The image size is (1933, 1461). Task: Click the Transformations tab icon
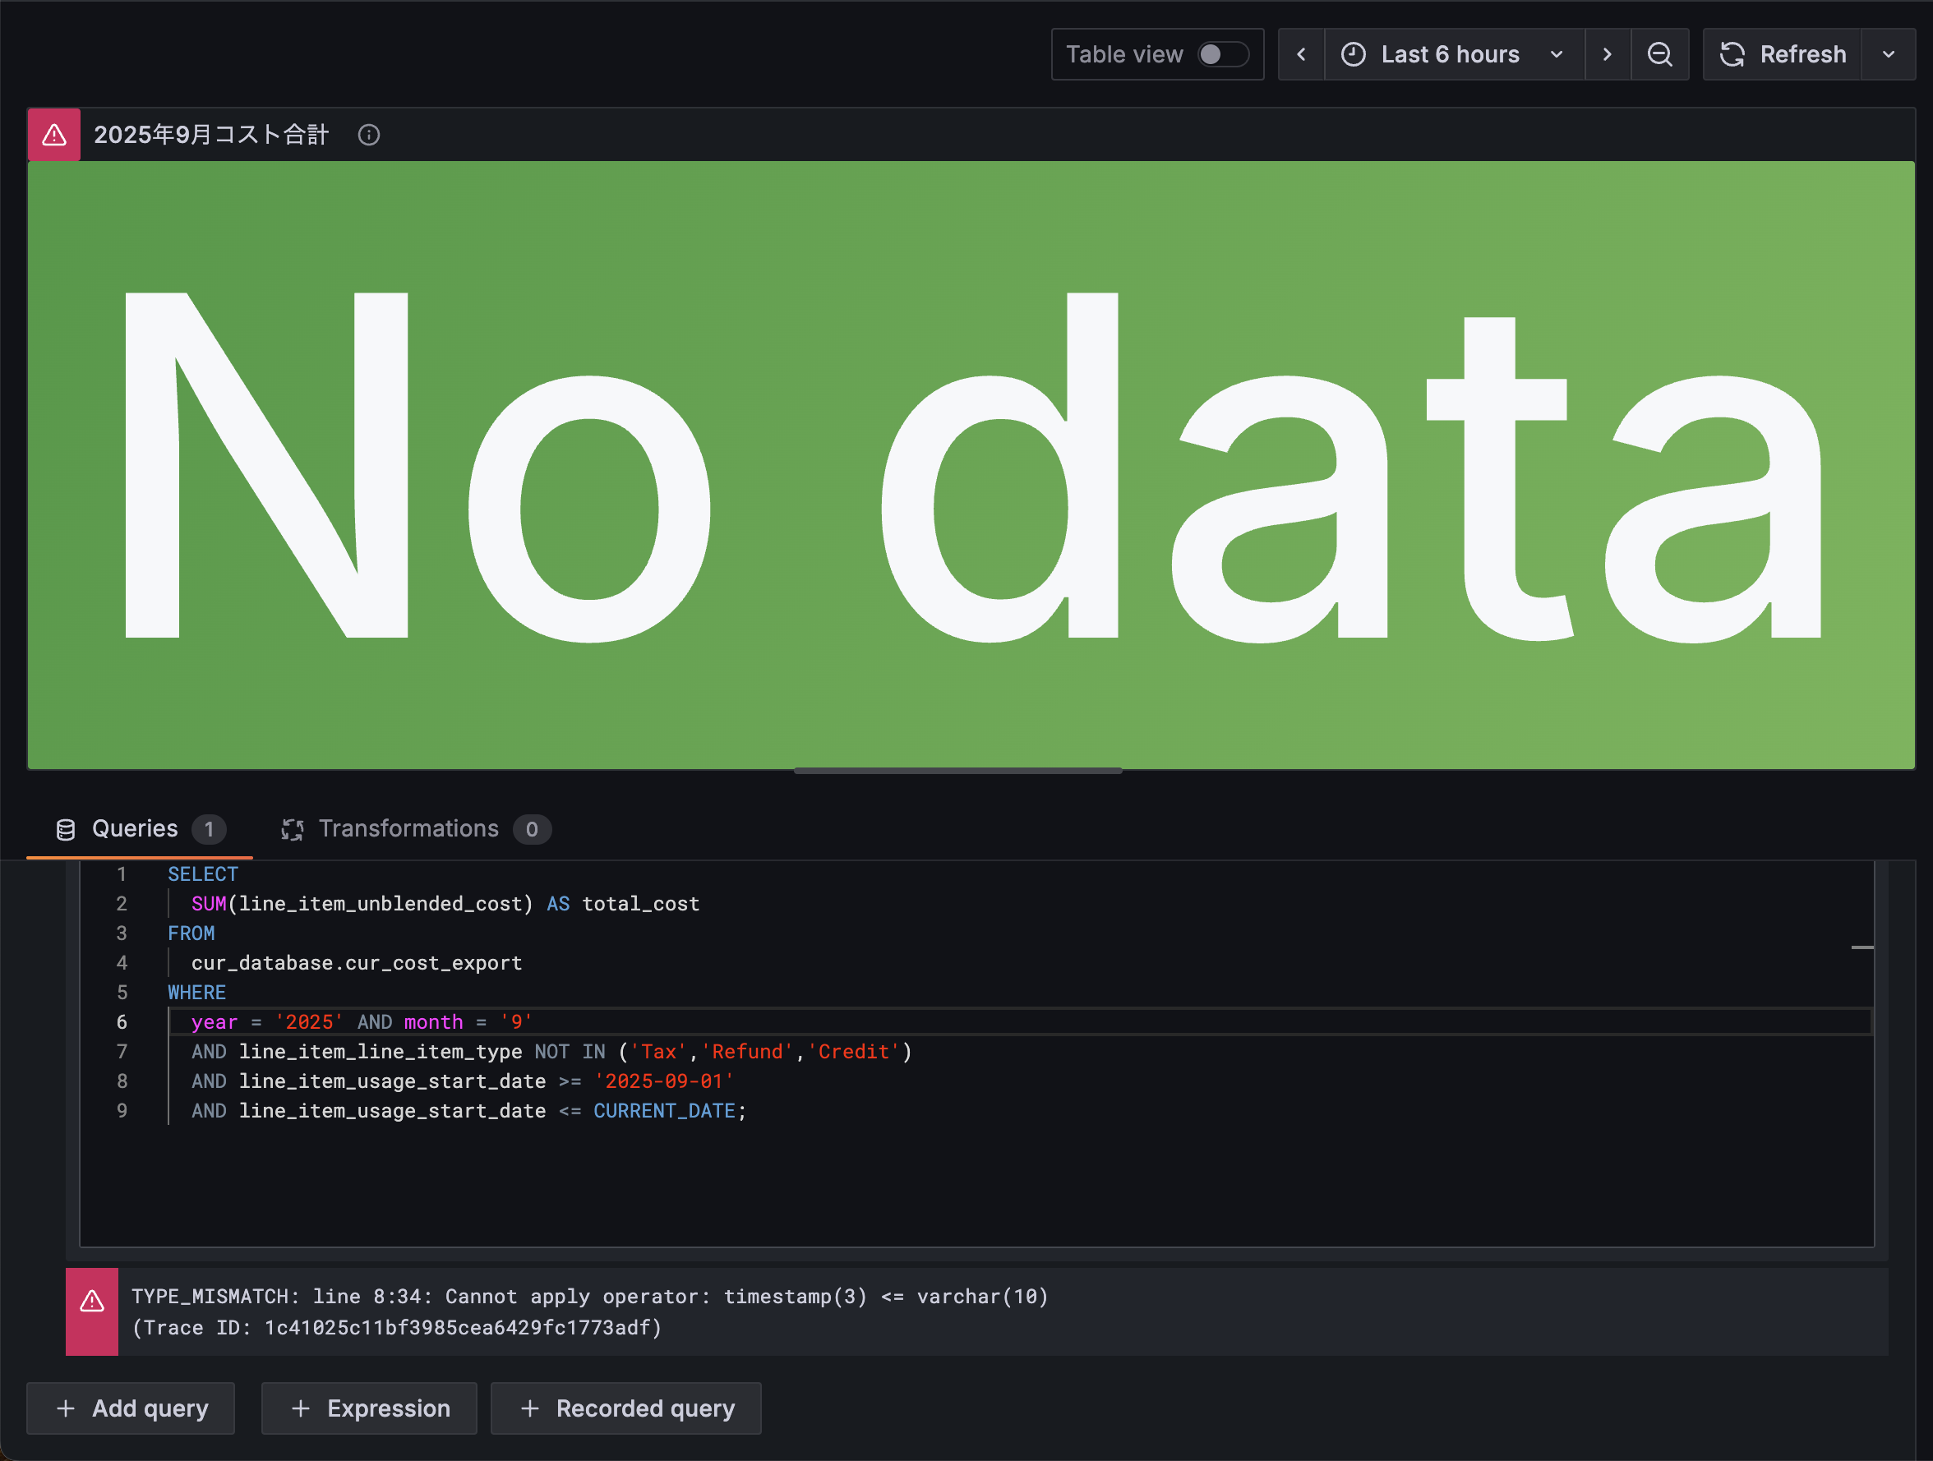(x=293, y=829)
